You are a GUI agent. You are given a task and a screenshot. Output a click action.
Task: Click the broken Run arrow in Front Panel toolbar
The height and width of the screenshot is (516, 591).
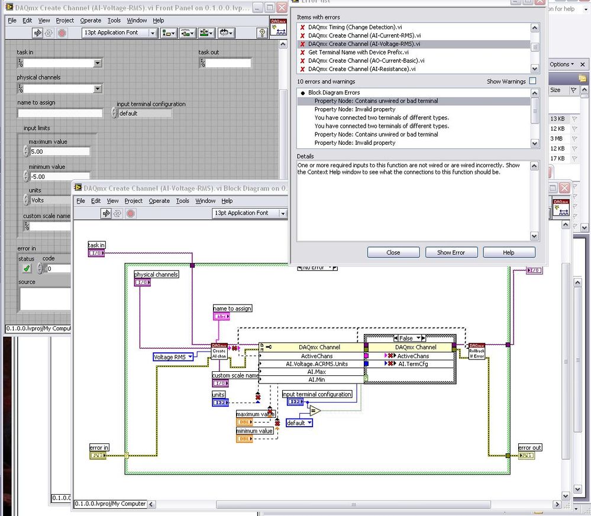(38, 33)
